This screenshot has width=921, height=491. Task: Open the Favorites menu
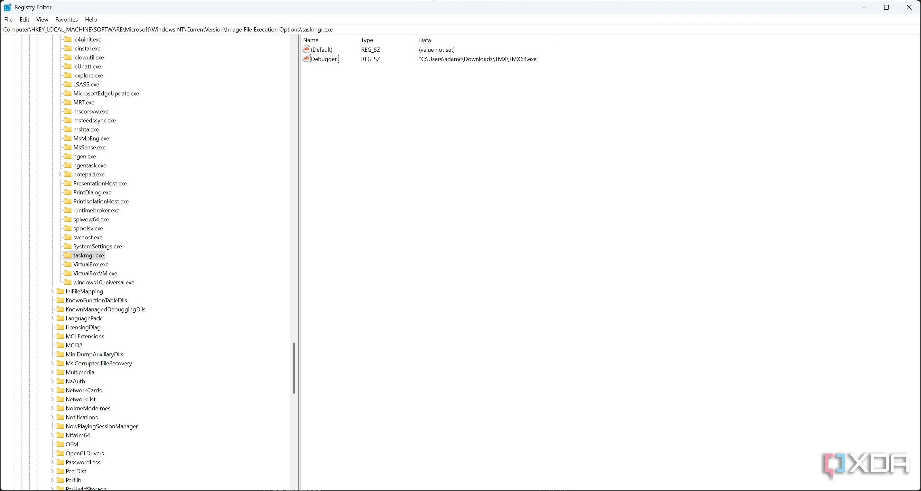[67, 20]
